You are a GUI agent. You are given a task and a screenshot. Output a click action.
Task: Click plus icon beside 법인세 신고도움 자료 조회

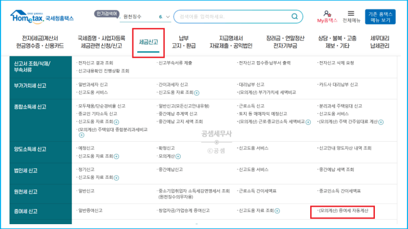tap(116, 178)
